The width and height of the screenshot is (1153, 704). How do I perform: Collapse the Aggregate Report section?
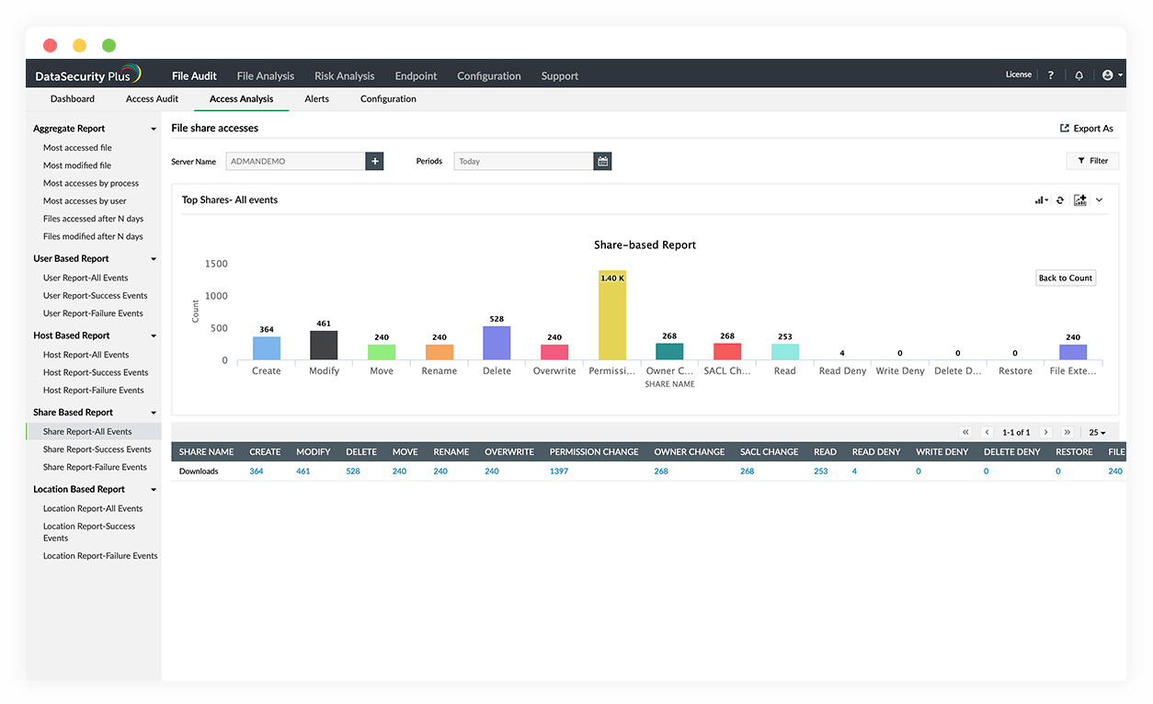153,129
